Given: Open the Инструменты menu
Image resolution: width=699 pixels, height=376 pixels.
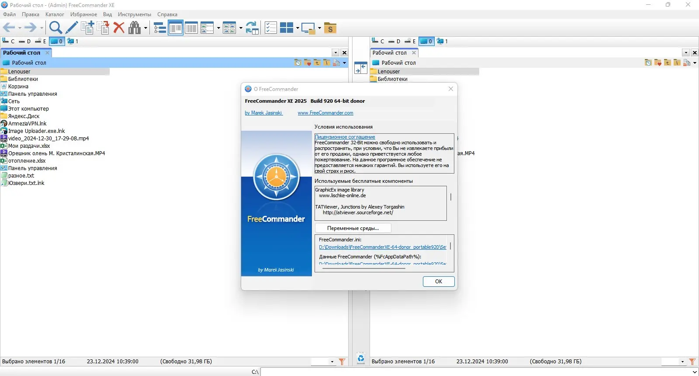Looking at the screenshot, I should [134, 14].
